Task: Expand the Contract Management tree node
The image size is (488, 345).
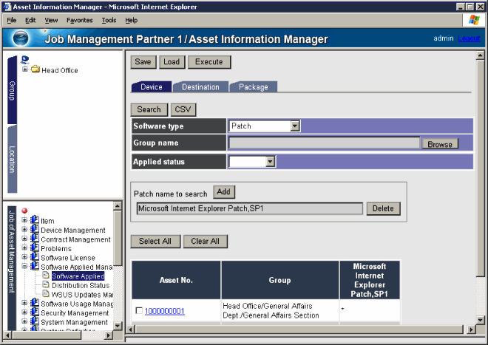Action: coord(25,239)
